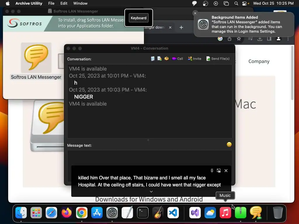The image size is (299, 224).
Task: Open the Chrome profile icon
Action: click(278, 39)
